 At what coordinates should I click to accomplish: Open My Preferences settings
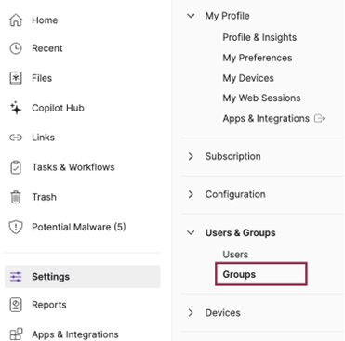point(258,58)
